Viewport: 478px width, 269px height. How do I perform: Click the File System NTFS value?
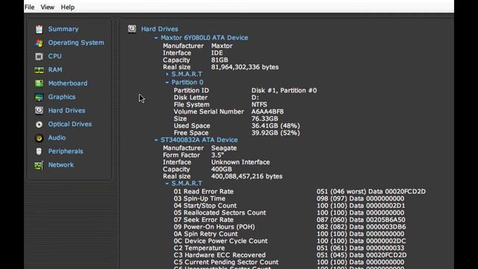coord(259,105)
